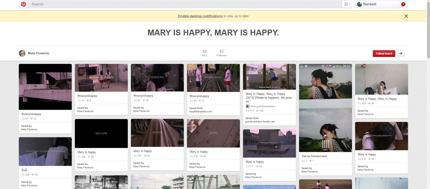Open Narawit profile button
The width and height of the screenshot is (430, 189).
click(x=377, y=4)
